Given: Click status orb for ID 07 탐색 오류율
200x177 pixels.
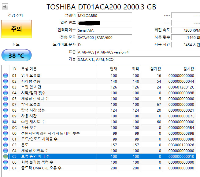Looking at the screenshot, I should [x=6, y=104].
